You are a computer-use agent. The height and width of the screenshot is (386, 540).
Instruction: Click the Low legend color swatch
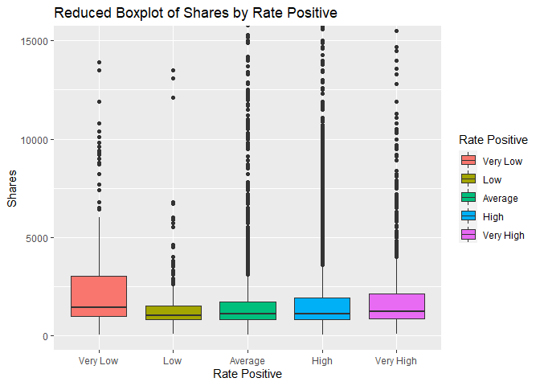(x=469, y=179)
